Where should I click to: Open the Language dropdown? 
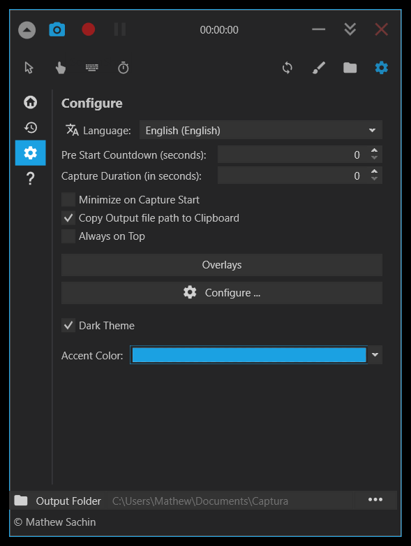click(x=261, y=130)
